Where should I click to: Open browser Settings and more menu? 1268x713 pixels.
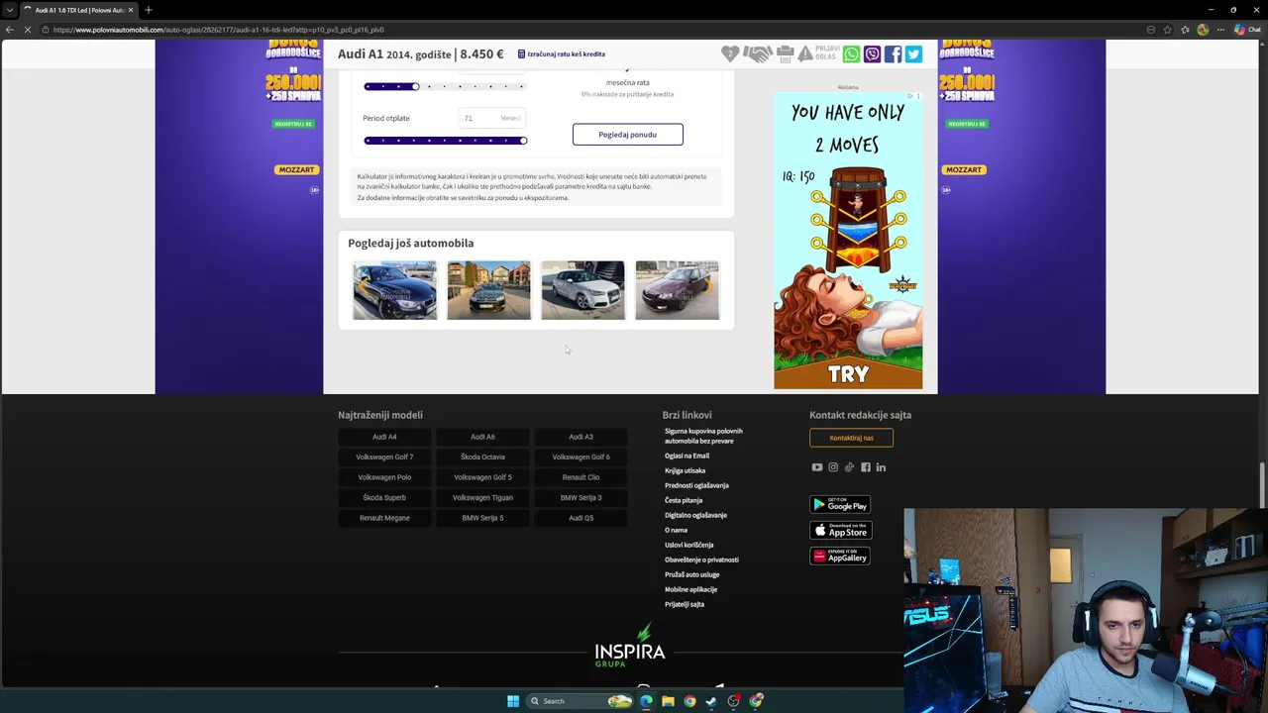(x=1219, y=30)
